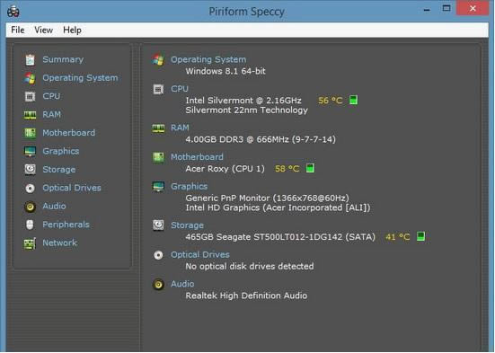Click the 'Acer Roxy (CPU 1)' text
495x353 pixels.
(225, 169)
